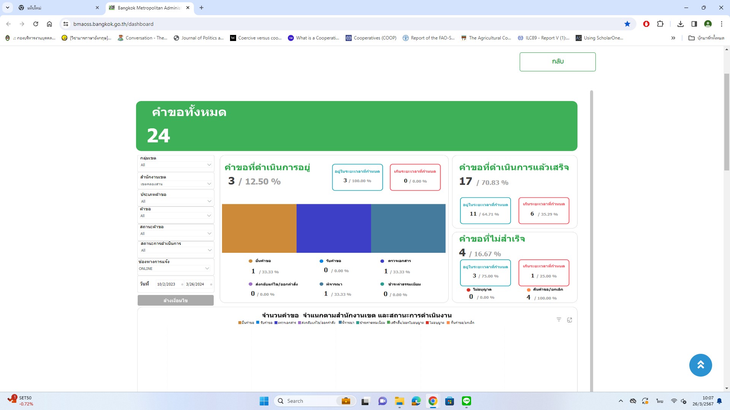The image size is (730, 410).
Task: Reload the page with refresh icon
Action: [x=36, y=24]
